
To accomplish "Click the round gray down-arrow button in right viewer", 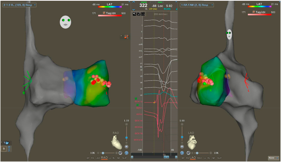I will [x=182, y=147].
